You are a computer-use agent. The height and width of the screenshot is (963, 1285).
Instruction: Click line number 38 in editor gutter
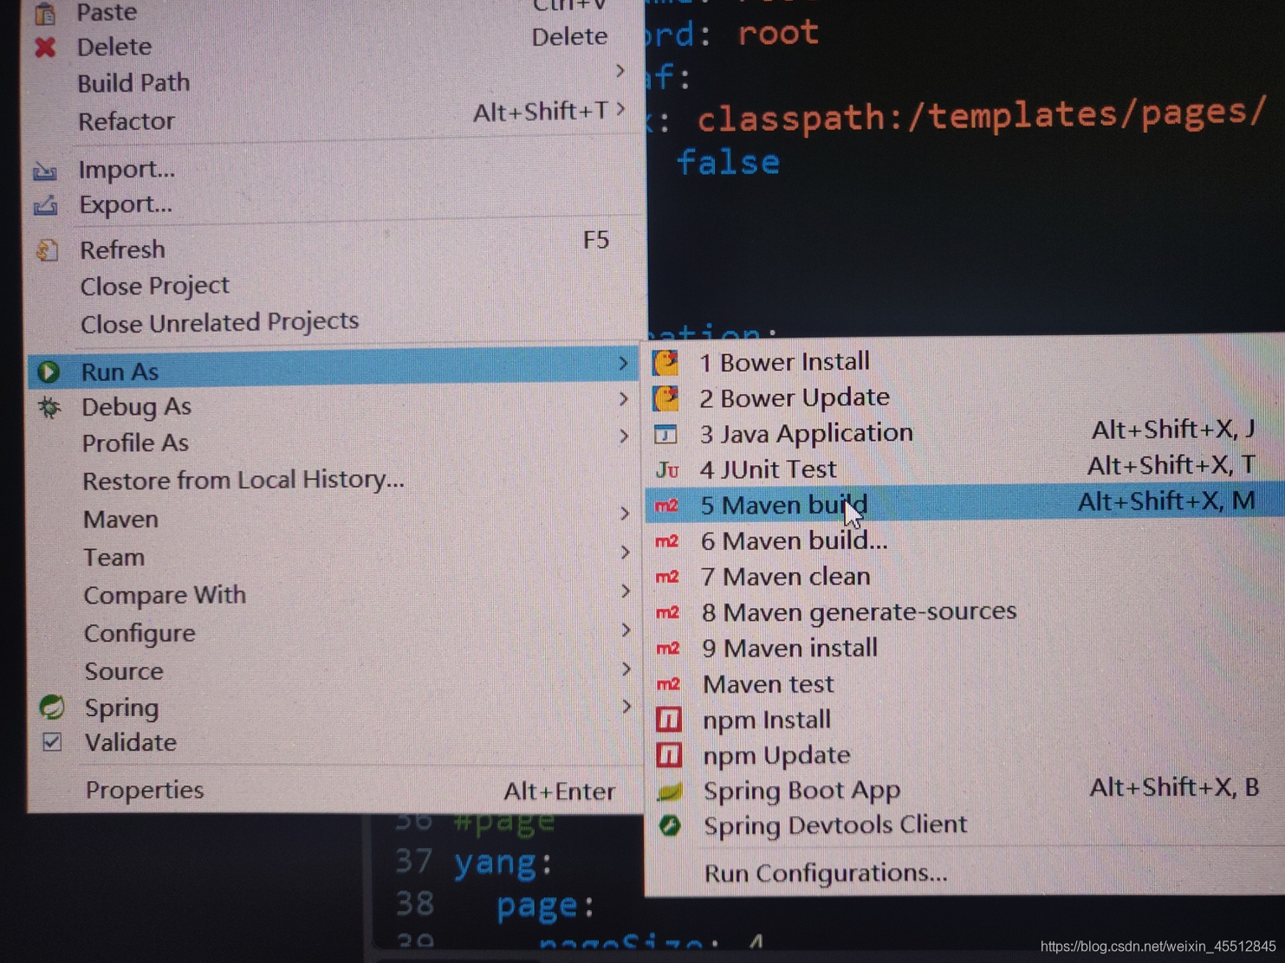click(414, 903)
